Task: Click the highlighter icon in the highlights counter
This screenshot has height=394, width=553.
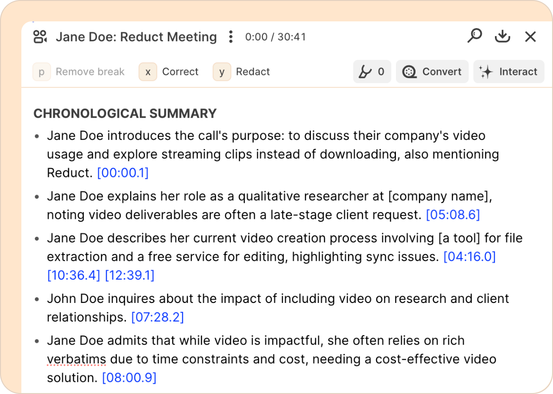Action: point(365,72)
